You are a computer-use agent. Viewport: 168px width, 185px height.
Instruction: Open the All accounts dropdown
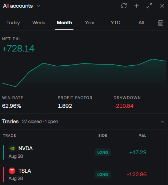click(x=22, y=6)
